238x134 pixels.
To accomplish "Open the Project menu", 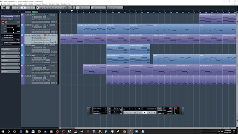I will 14,4.
